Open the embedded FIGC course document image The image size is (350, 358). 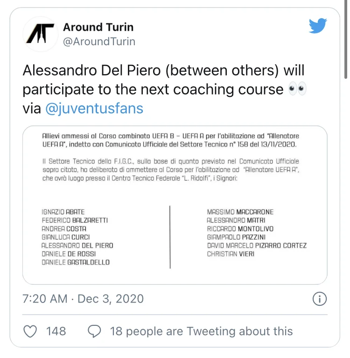coord(175,205)
